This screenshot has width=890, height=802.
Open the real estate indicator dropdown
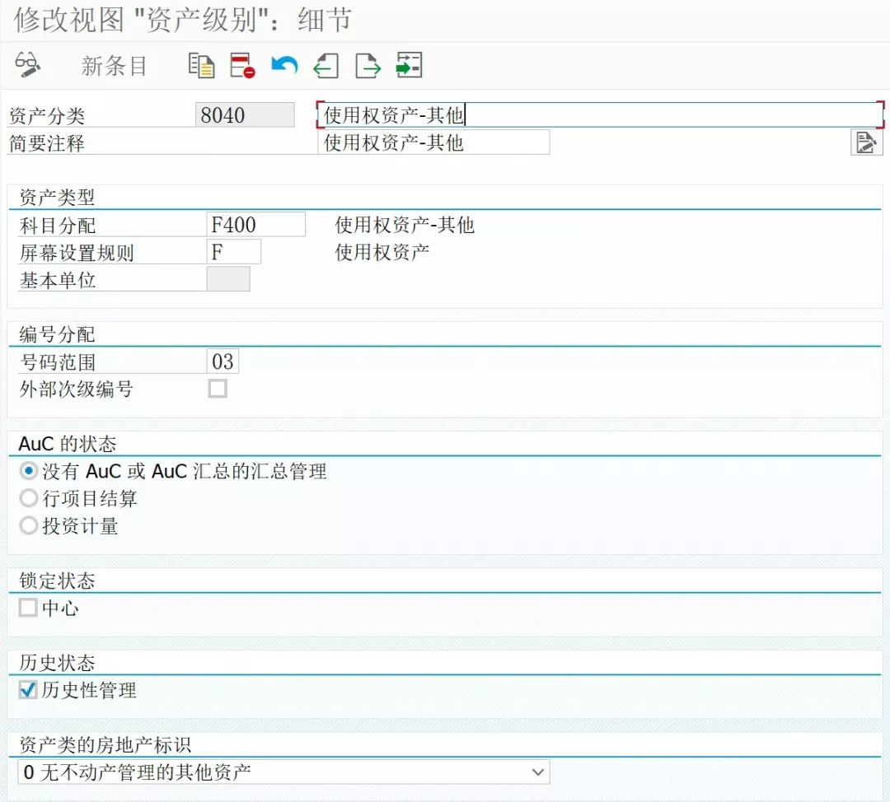pos(537,772)
